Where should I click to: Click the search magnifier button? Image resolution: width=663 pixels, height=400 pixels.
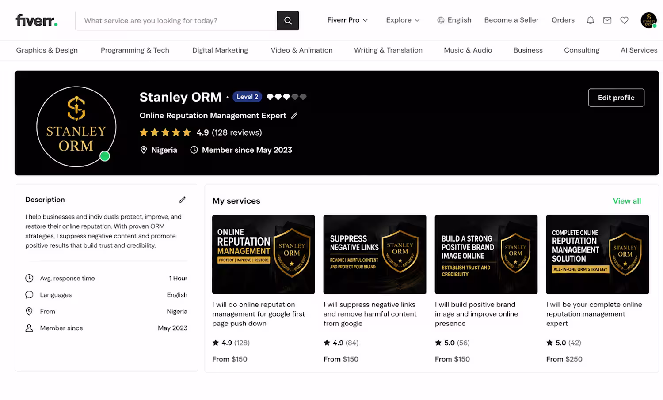[x=288, y=20]
